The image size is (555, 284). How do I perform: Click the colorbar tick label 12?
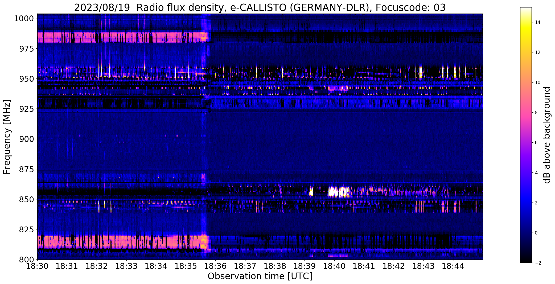click(x=538, y=52)
